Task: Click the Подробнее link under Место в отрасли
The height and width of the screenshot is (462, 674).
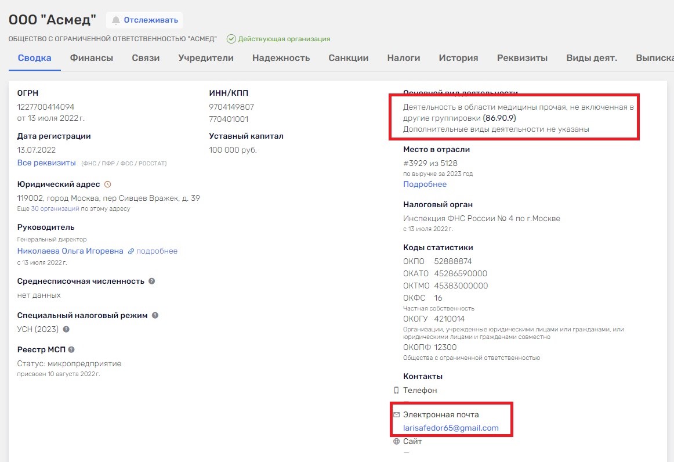Action: pyautogui.click(x=425, y=184)
